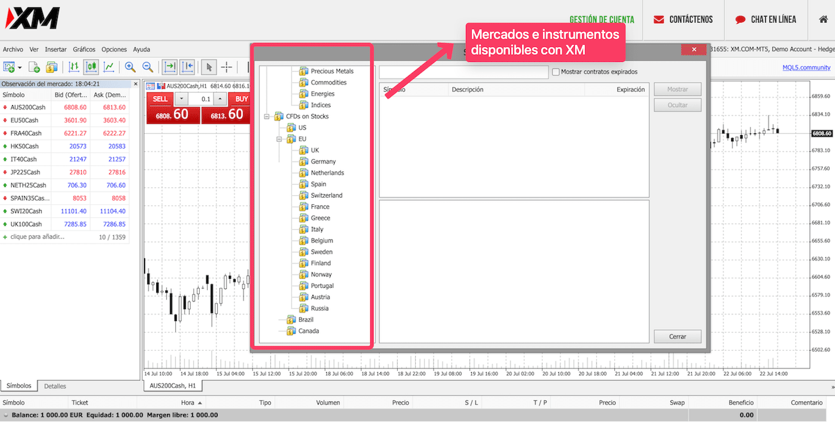Zoom in on the chart
The image size is (835, 433).
(x=130, y=67)
